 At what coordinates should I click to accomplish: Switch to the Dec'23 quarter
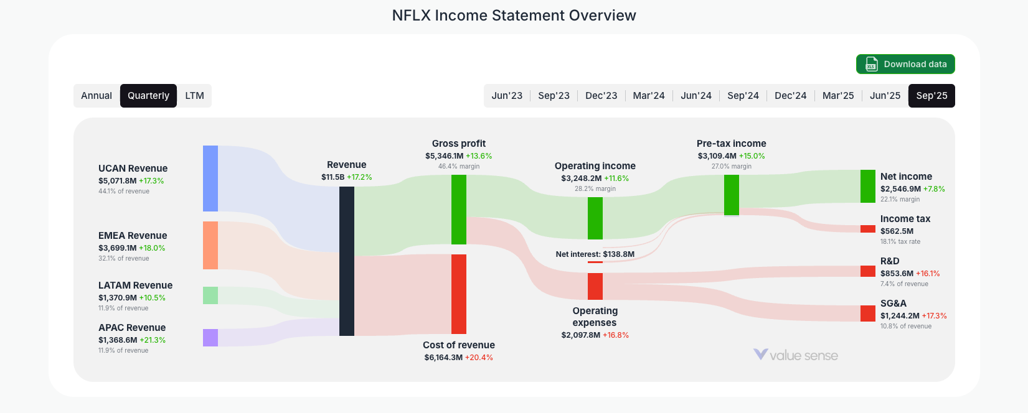(601, 95)
